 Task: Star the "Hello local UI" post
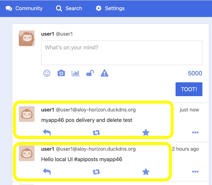146,172
